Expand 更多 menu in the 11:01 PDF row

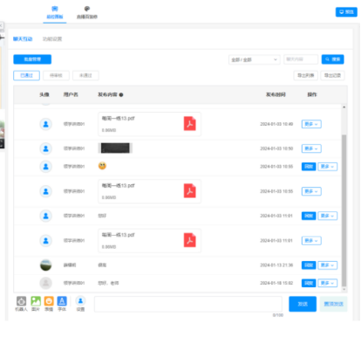[311, 241]
